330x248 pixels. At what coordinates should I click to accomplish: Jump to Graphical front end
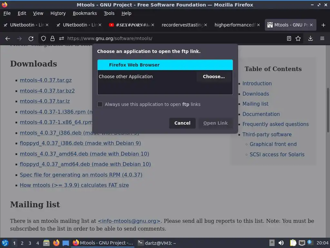(x=273, y=144)
